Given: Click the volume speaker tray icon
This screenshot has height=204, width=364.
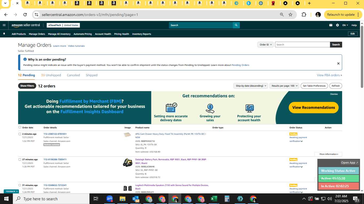Looking at the screenshot, I should click(x=329, y=199).
